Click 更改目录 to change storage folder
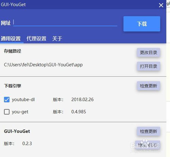This screenshot has width=170, height=157. pos(149,53)
